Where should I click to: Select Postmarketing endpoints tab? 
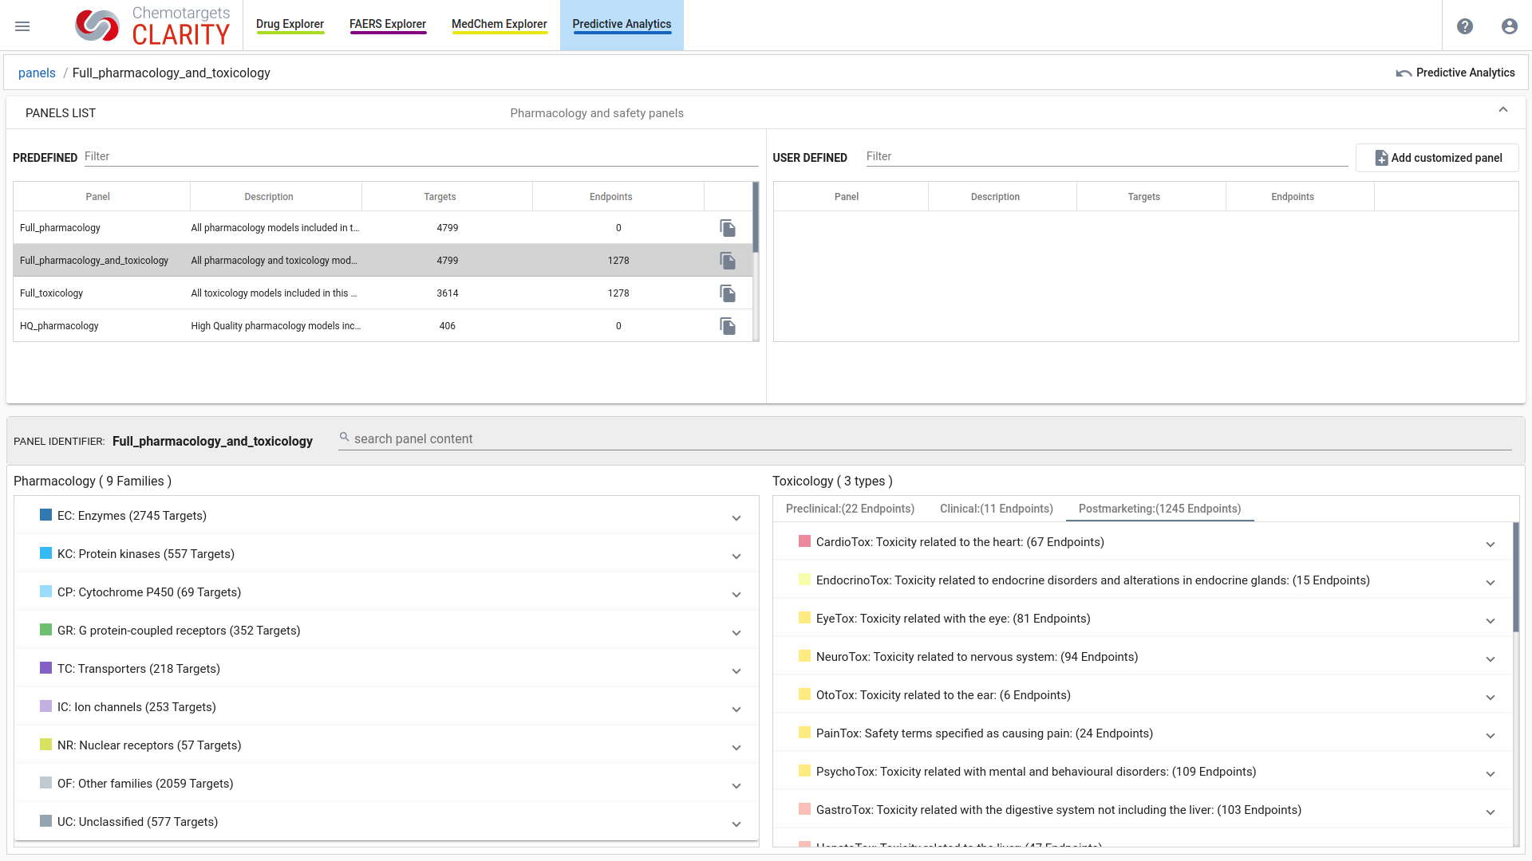click(x=1160, y=509)
